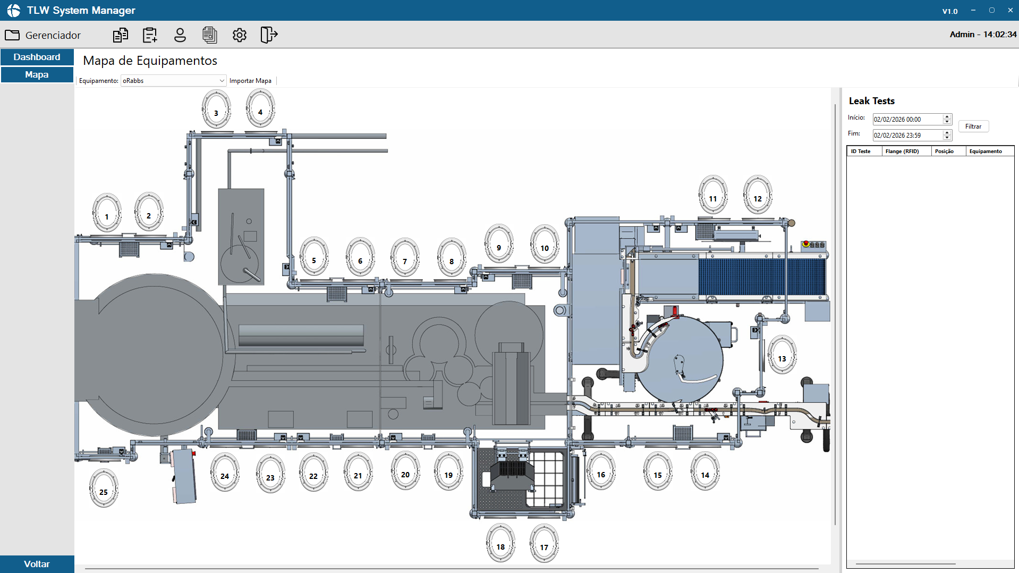Click the Leak Tests horizontal scrollbar
The height and width of the screenshot is (573, 1019).
pyautogui.click(x=905, y=563)
